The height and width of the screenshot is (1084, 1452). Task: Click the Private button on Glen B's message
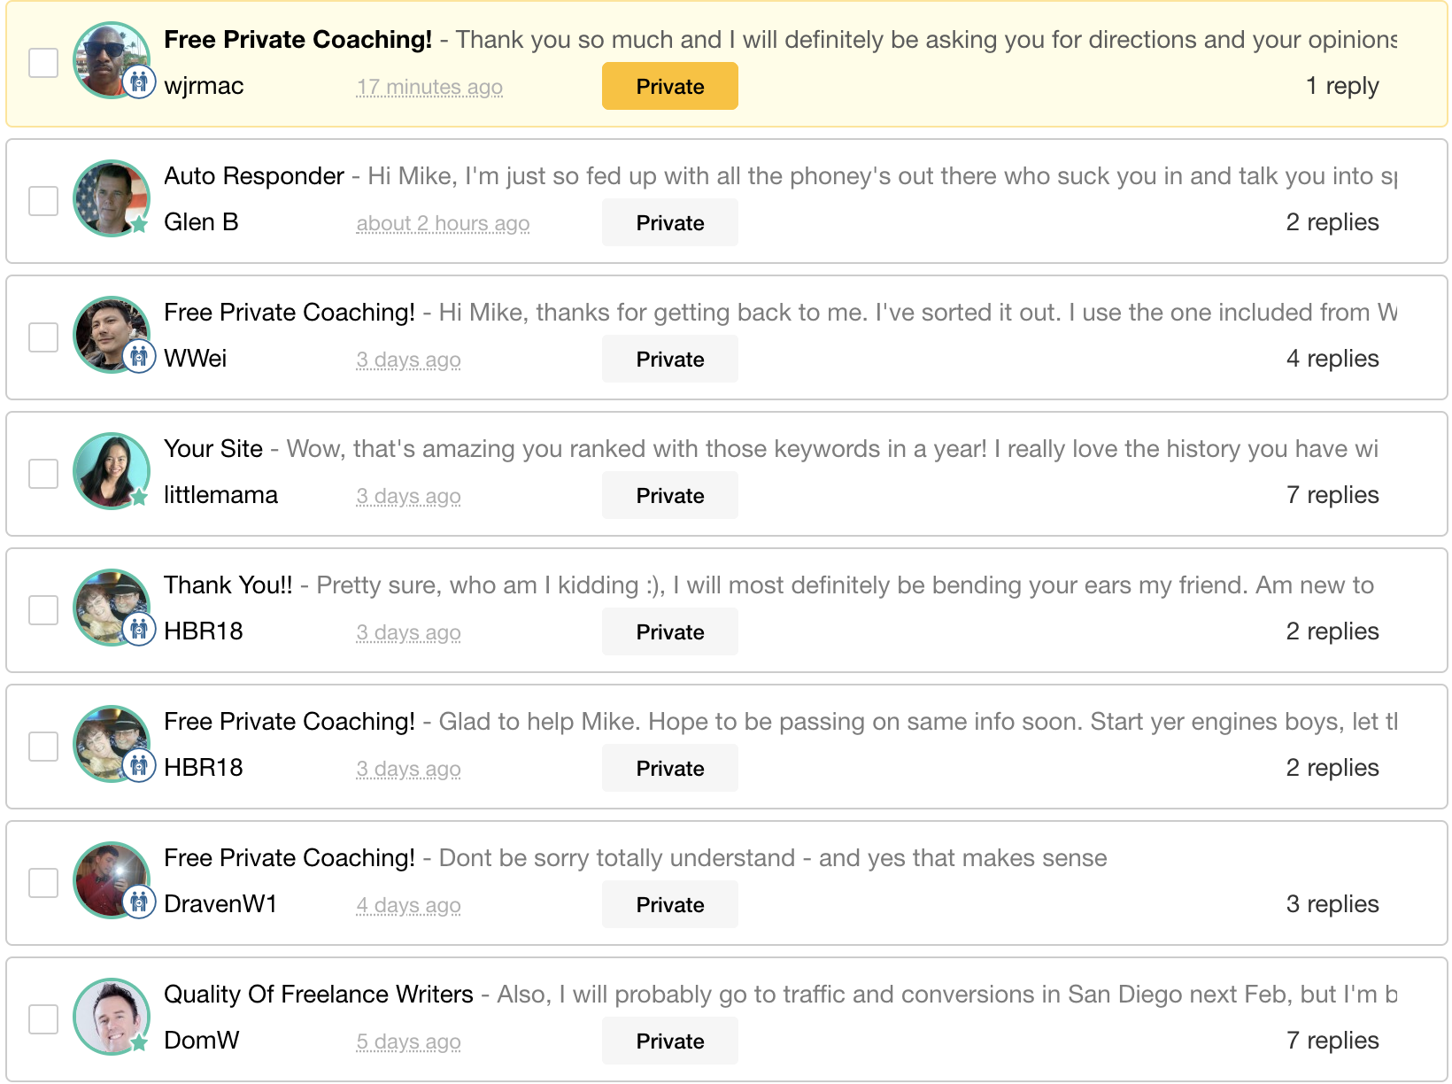tap(669, 222)
